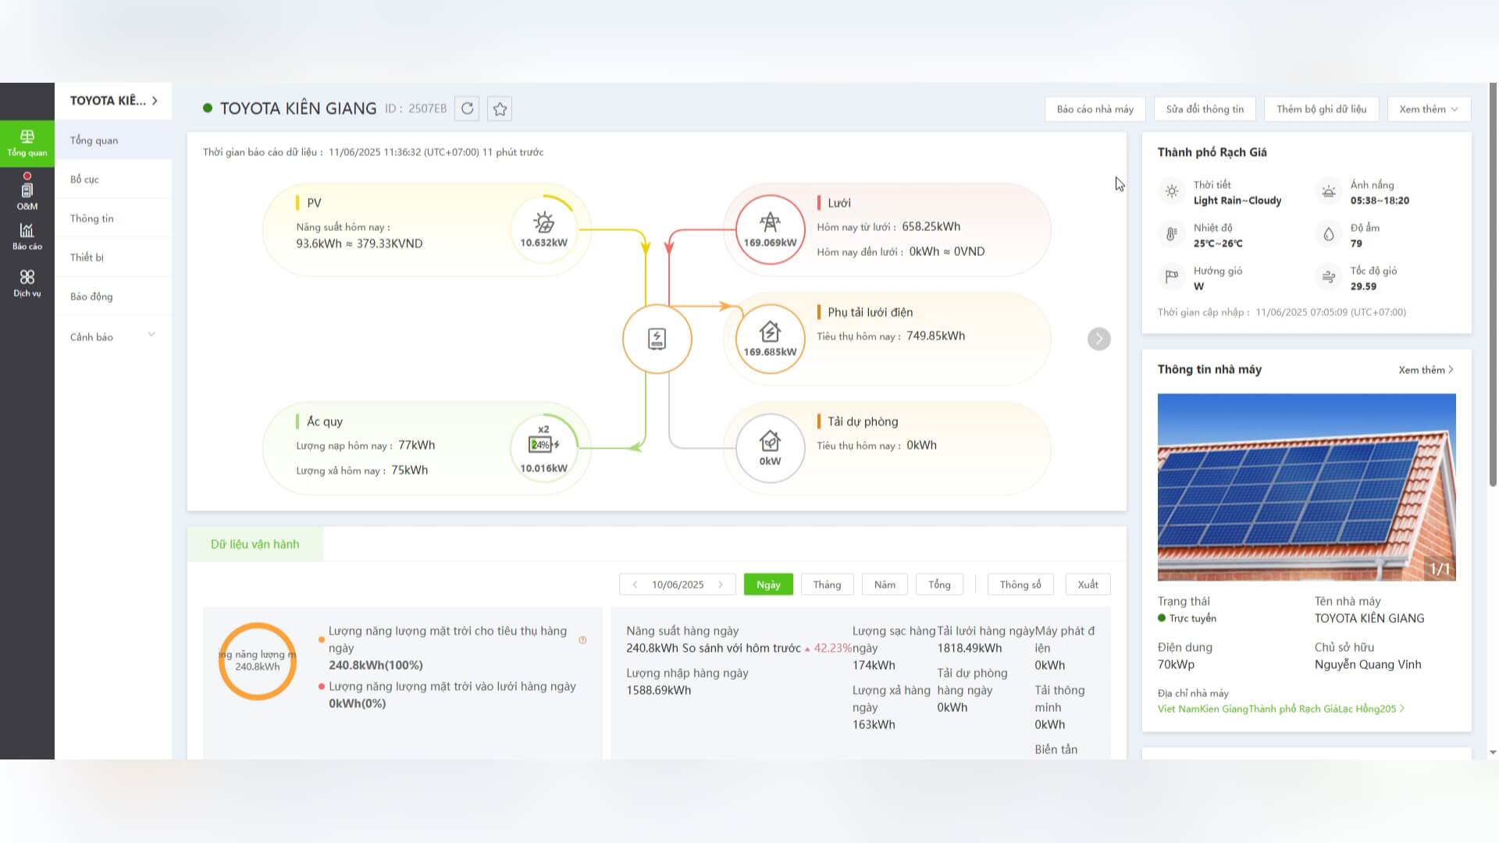Open the Xem thêm dropdown in header
This screenshot has width=1499, height=843.
(1428, 109)
